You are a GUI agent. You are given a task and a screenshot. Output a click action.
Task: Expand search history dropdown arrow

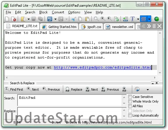[148, 90]
